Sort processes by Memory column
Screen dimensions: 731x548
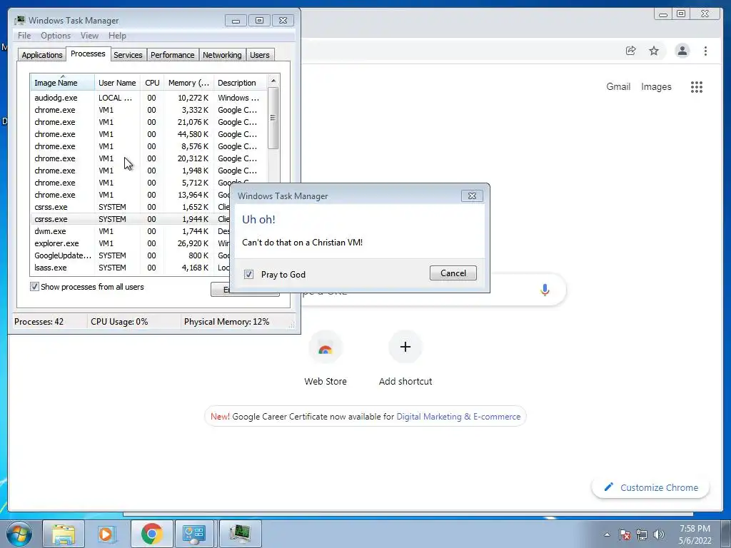click(x=188, y=83)
